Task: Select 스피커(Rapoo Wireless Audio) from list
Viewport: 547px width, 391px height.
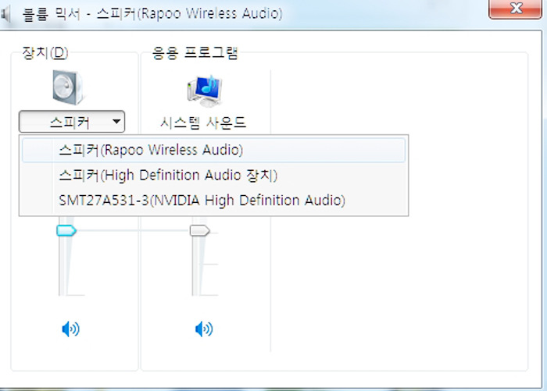Action: 213,150
